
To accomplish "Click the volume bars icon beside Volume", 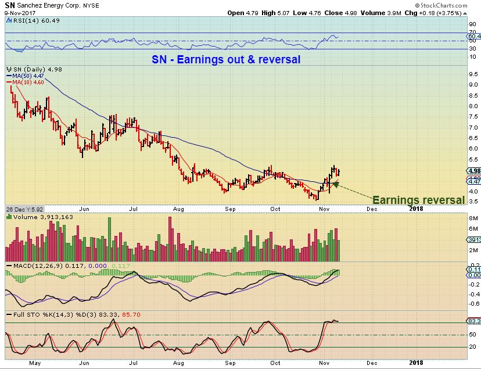I will point(9,217).
